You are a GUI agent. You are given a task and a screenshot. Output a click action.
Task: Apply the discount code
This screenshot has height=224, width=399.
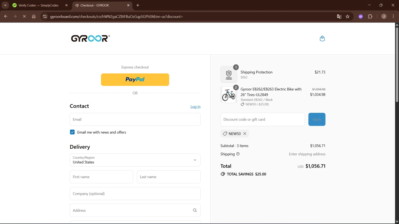[317, 119]
